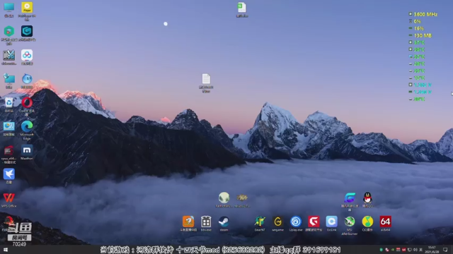Screen dimensions: 453x254
Task: Open the yellow PotPlayer shortcut
Action: coord(27,11)
